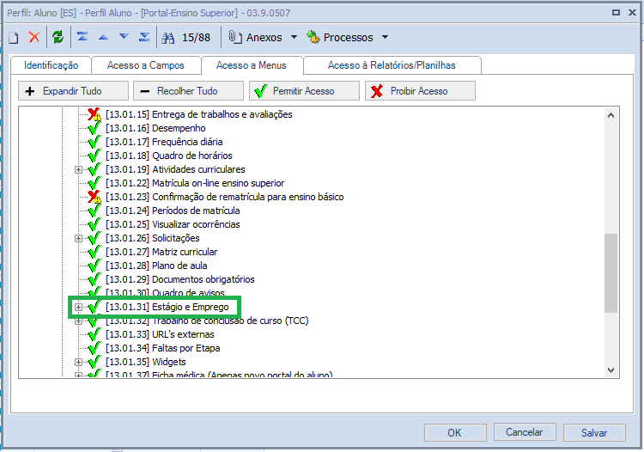Toggle access checkmark for Plano de aula

[94, 266]
